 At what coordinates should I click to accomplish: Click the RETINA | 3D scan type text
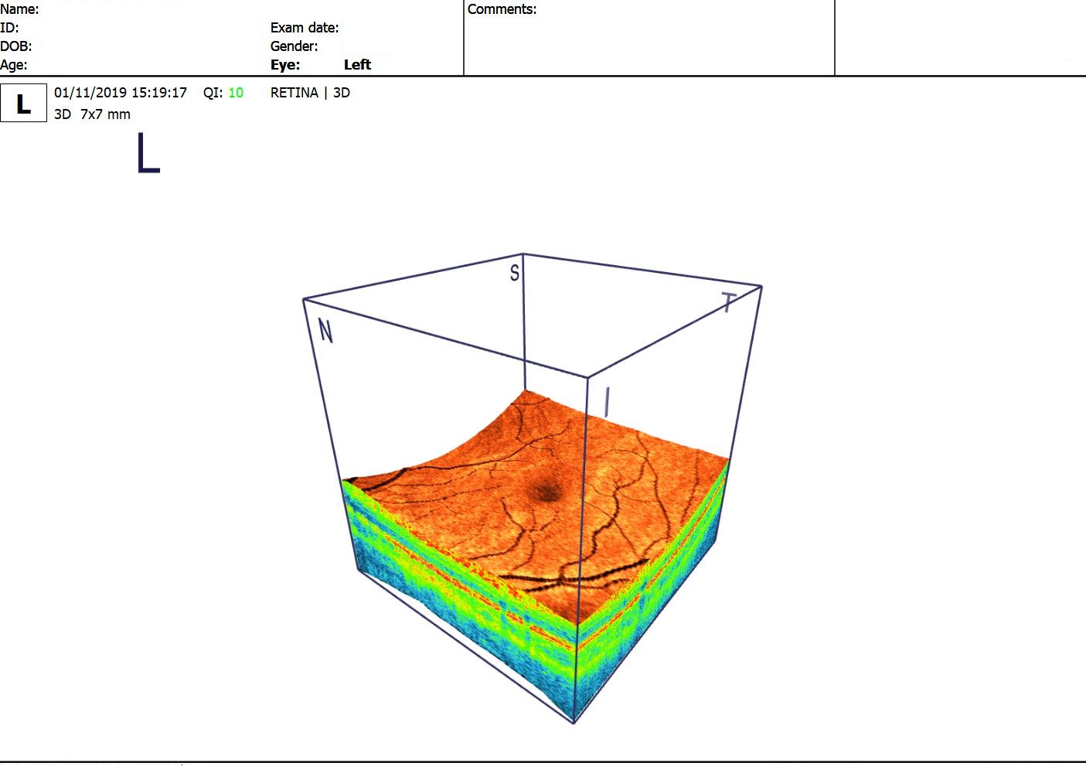click(310, 93)
